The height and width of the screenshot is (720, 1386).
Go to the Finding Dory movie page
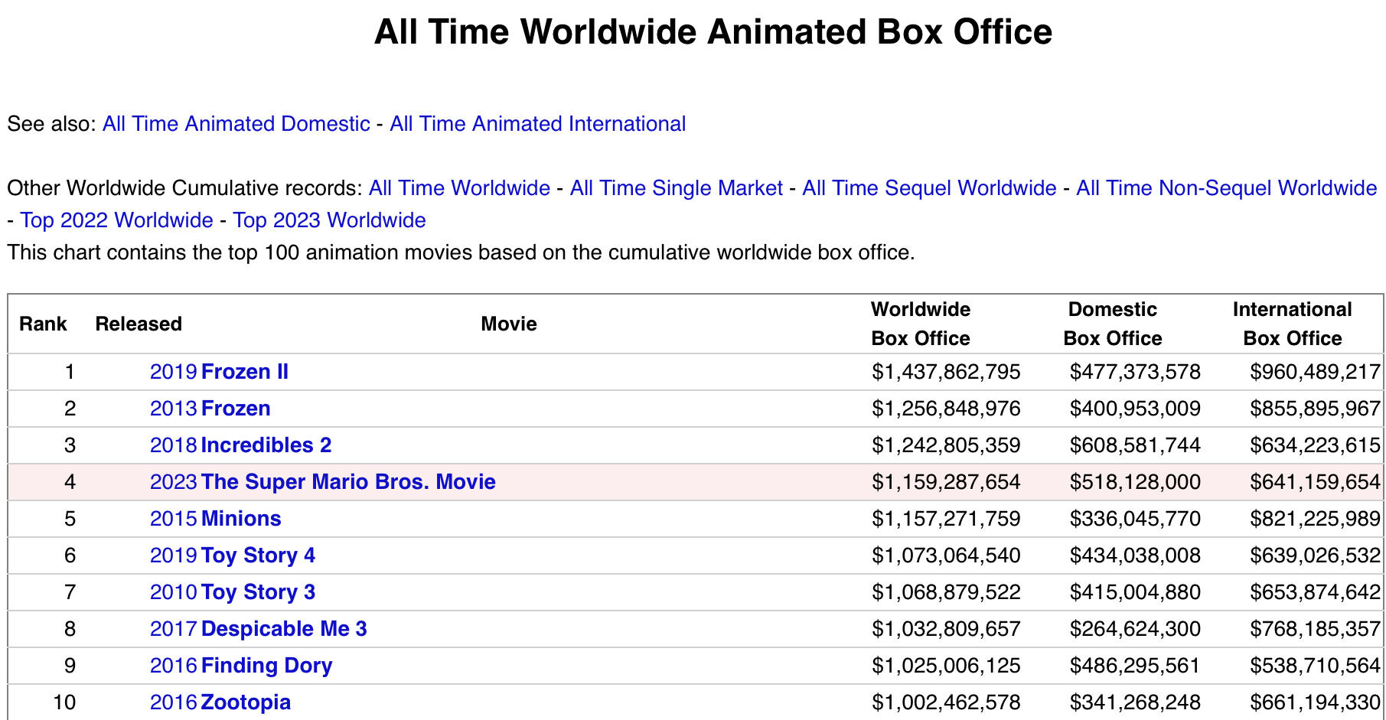(266, 666)
